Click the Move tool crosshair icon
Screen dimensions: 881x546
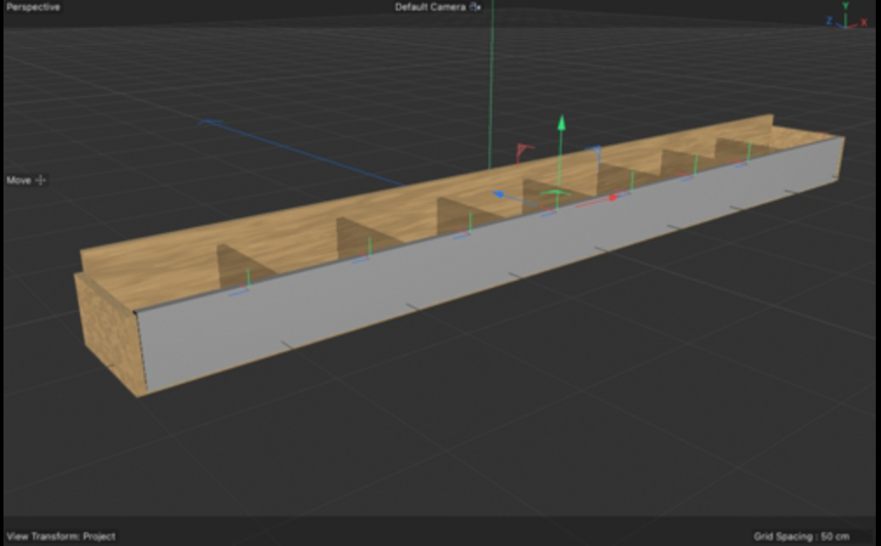40,180
